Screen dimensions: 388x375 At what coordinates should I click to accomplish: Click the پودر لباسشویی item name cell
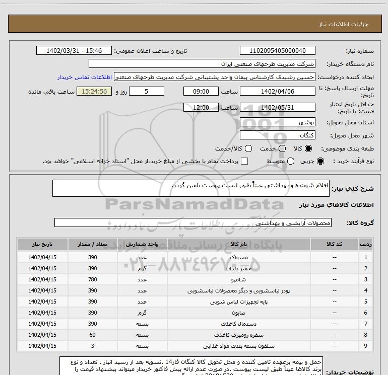tap(239, 291)
